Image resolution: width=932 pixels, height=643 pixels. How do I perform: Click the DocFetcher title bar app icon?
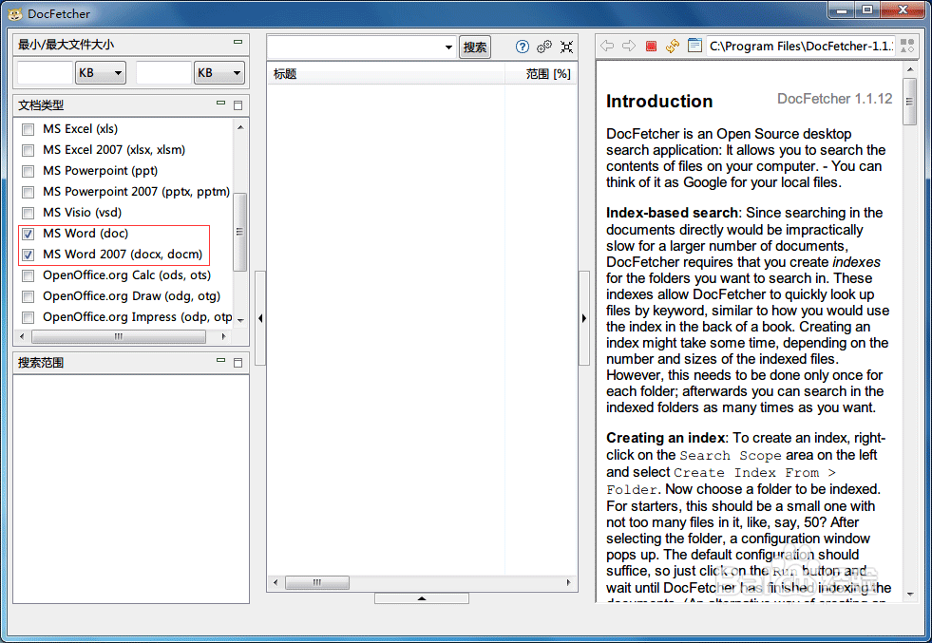[15, 13]
